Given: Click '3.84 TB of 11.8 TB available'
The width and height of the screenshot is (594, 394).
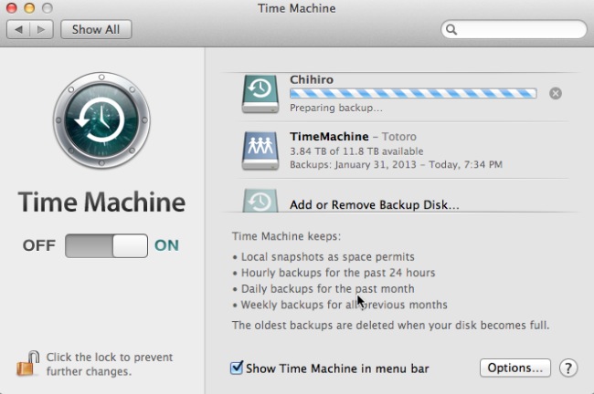Looking at the screenshot, I should [x=356, y=151].
